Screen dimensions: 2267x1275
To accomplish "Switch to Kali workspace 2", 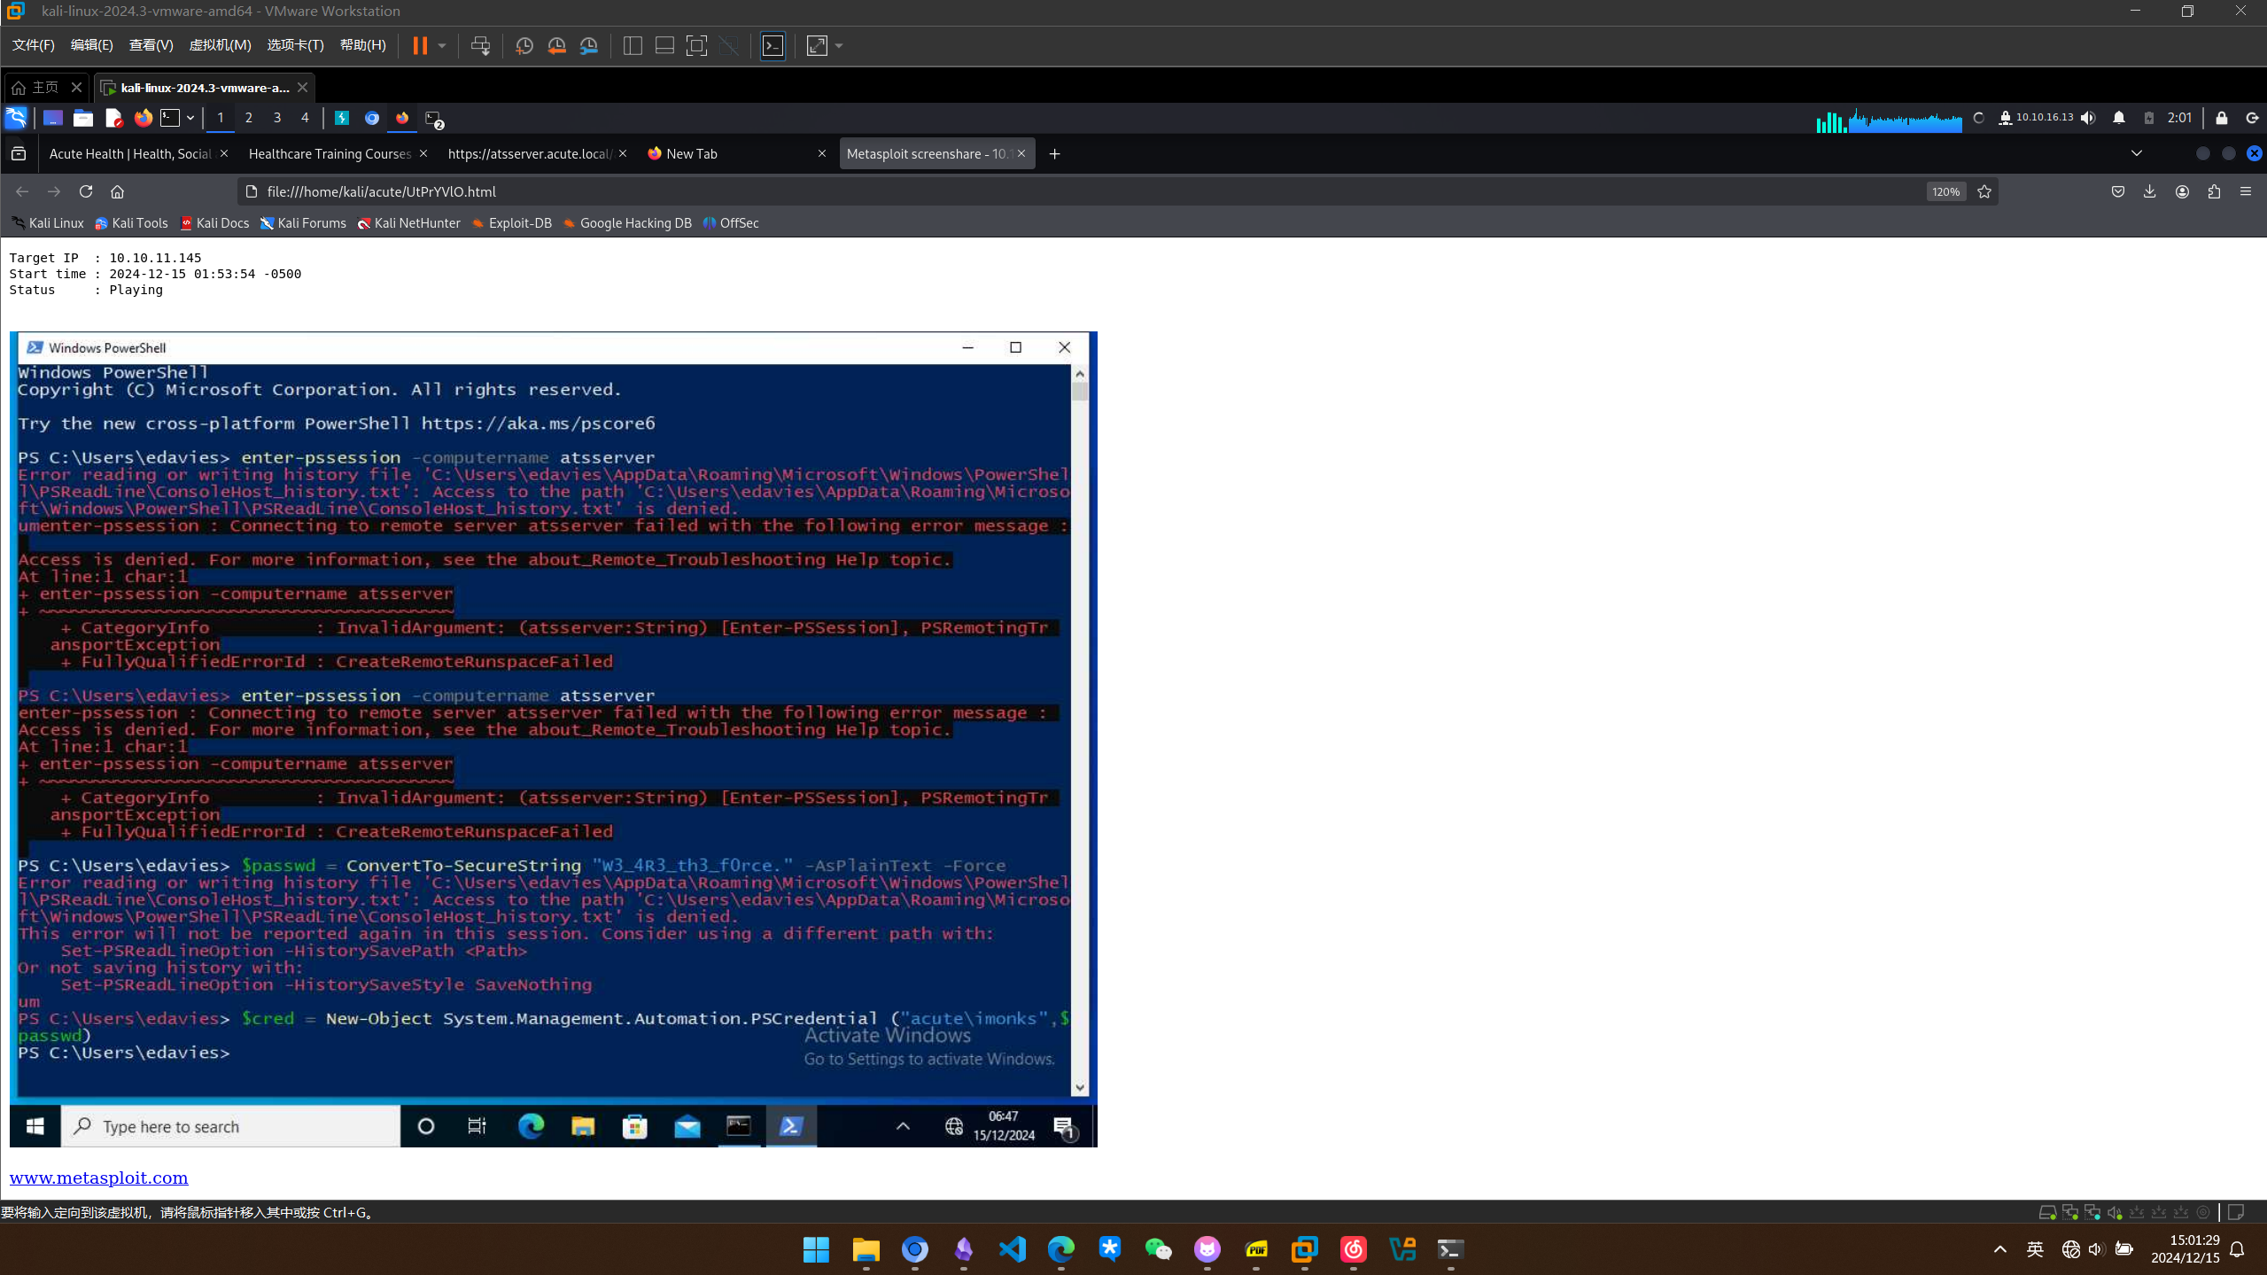I will point(249,118).
